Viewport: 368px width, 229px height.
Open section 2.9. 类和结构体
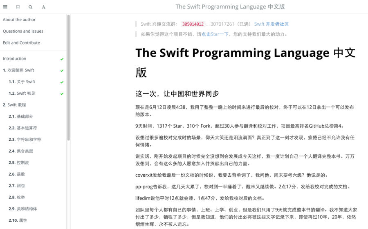tap(23, 209)
